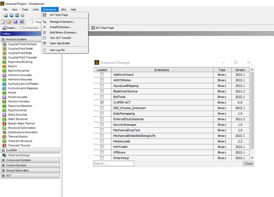The width and height of the screenshot is (274, 197).
Task: Click the New project toolbar icon
Action: tap(3, 22)
